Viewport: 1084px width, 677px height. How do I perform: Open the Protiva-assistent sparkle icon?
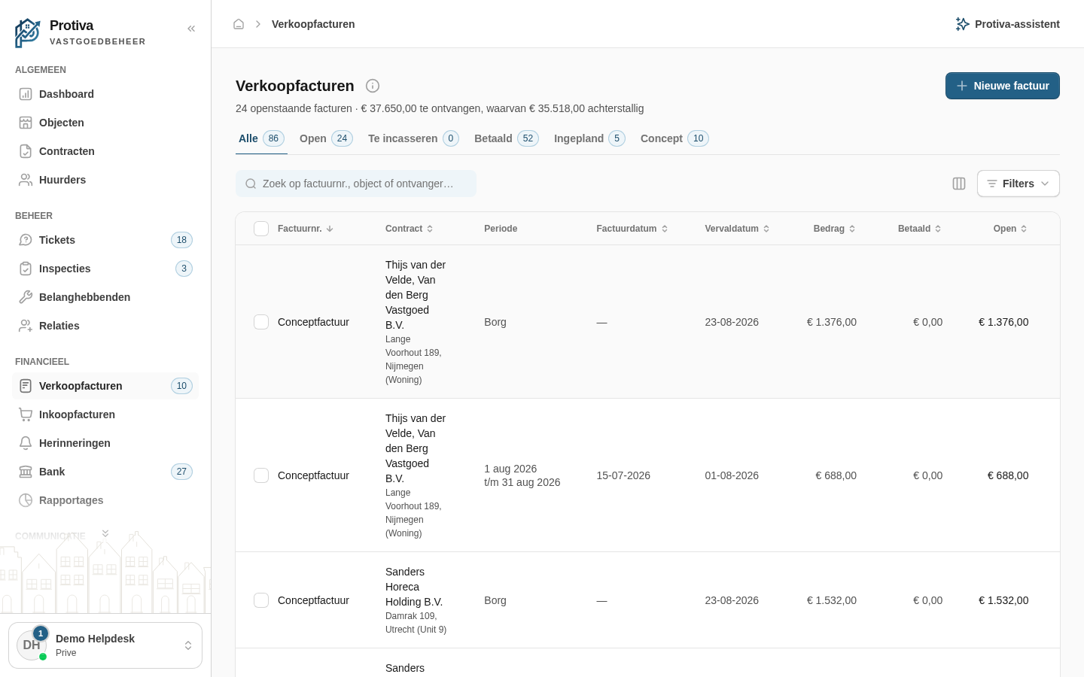coord(962,24)
